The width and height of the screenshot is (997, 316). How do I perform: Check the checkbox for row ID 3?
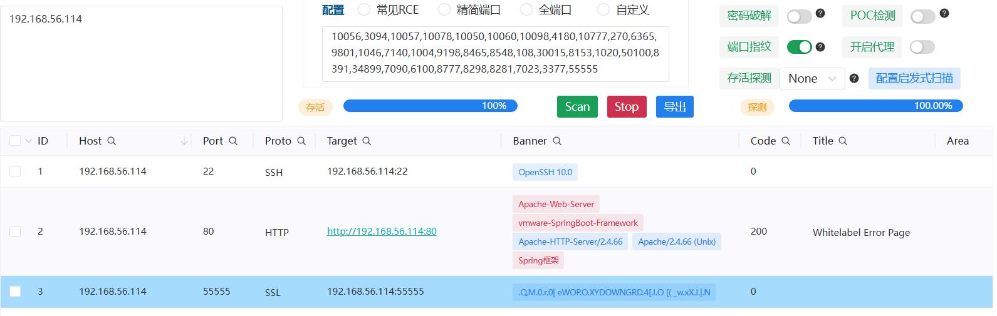tap(15, 292)
